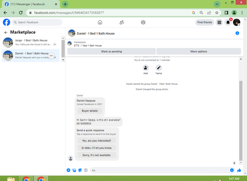
Task: Click the chat scrollbar thumb
Action: [241, 120]
